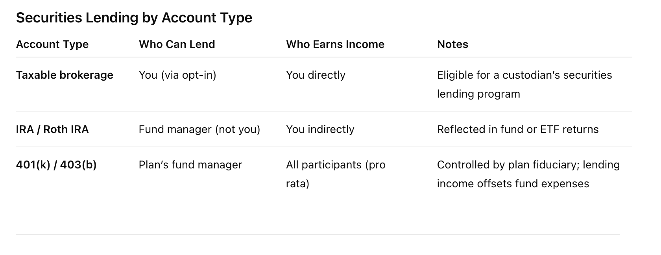Click the "All participants (pro rata)" cell

tap(335, 174)
